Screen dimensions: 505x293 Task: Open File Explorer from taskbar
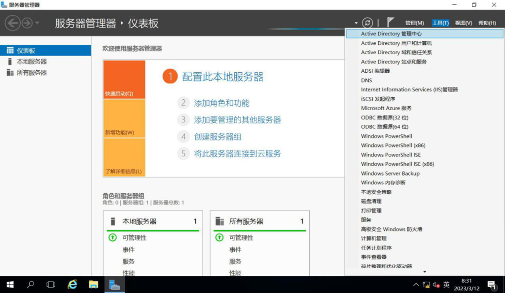pos(93,285)
